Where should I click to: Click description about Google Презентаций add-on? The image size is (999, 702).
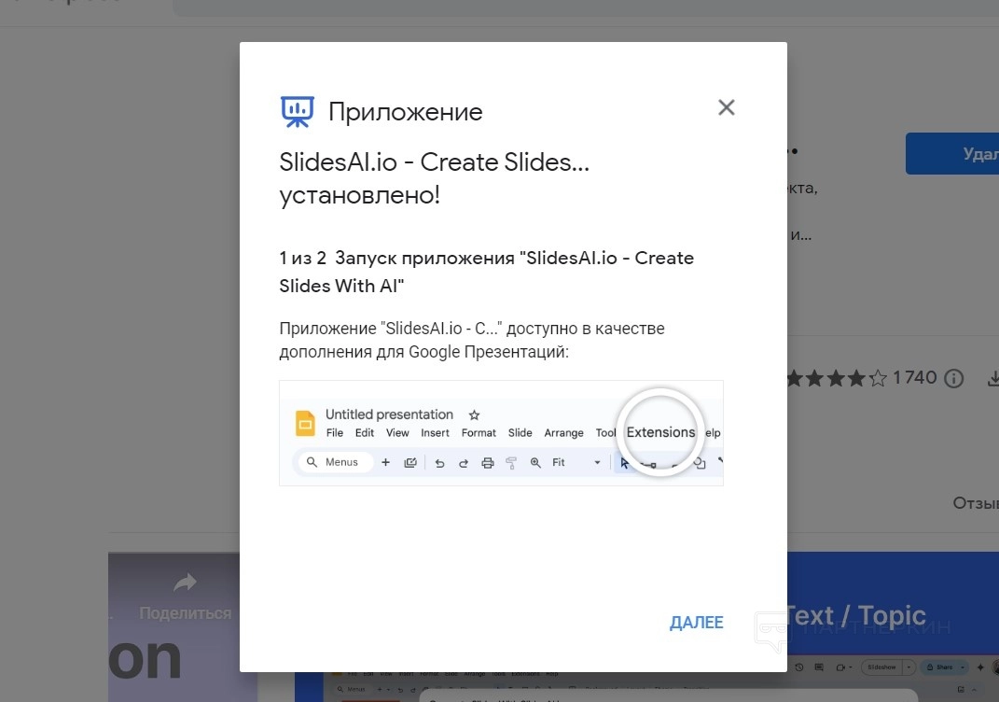point(471,340)
